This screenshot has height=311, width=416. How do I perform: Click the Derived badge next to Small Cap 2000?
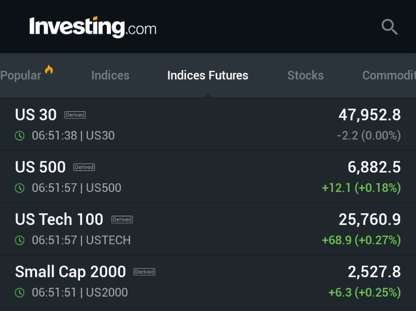145,272
